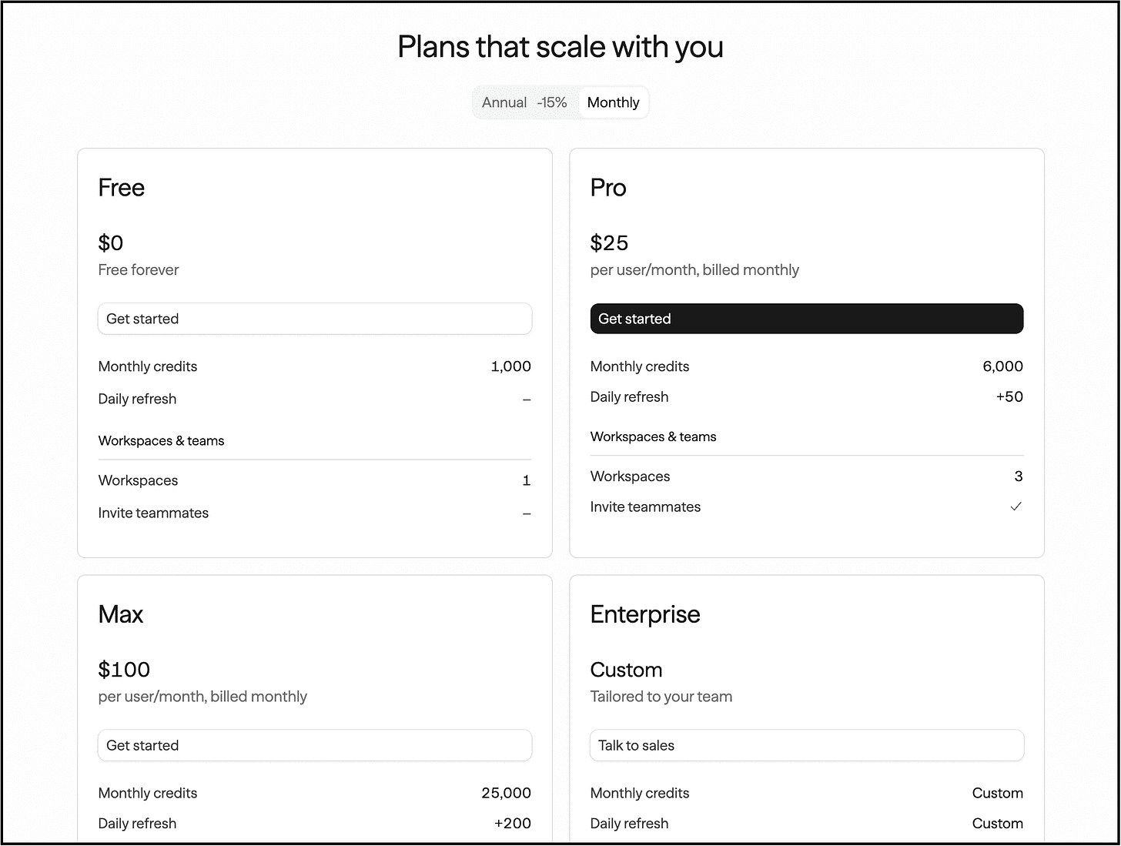The width and height of the screenshot is (1121, 846).
Task: Get started with the Free plan
Action: (315, 319)
